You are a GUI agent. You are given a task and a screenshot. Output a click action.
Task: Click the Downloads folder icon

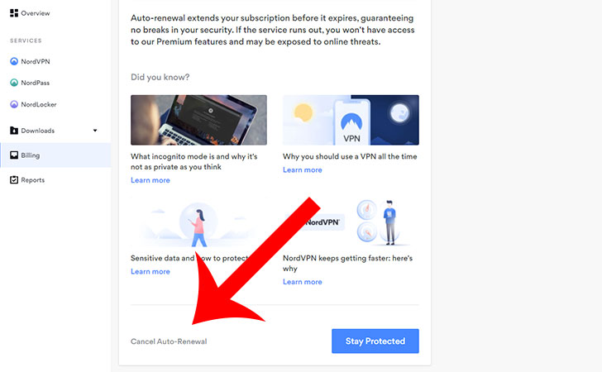tap(14, 131)
